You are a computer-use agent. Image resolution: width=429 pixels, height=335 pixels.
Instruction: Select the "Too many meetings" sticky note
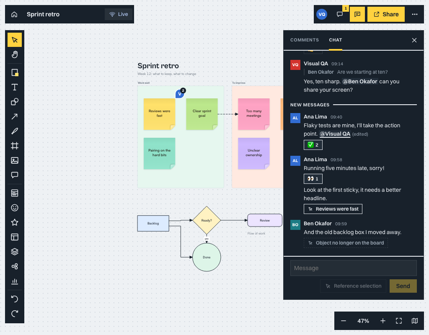(253, 114)
